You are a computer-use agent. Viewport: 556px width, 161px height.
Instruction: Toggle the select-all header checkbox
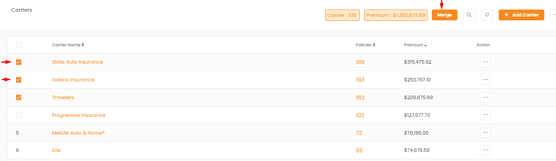coord(19,45)
